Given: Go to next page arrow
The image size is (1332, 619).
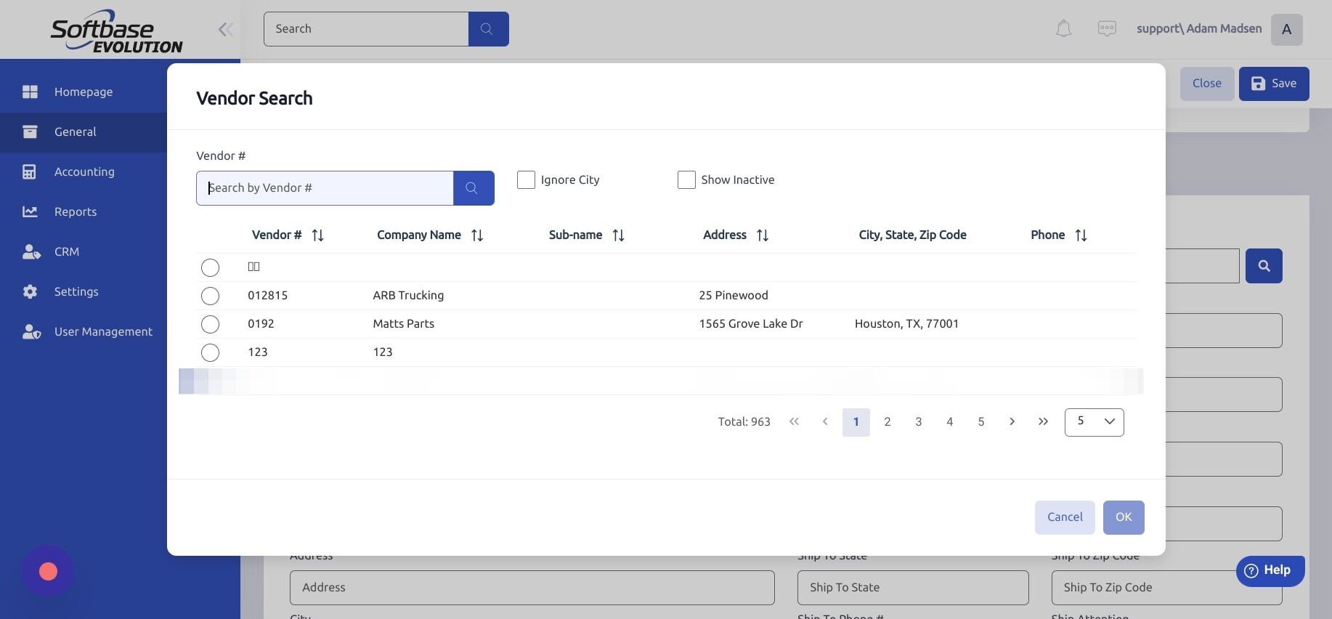Looking at the screenshot, I should [1012, 422].
